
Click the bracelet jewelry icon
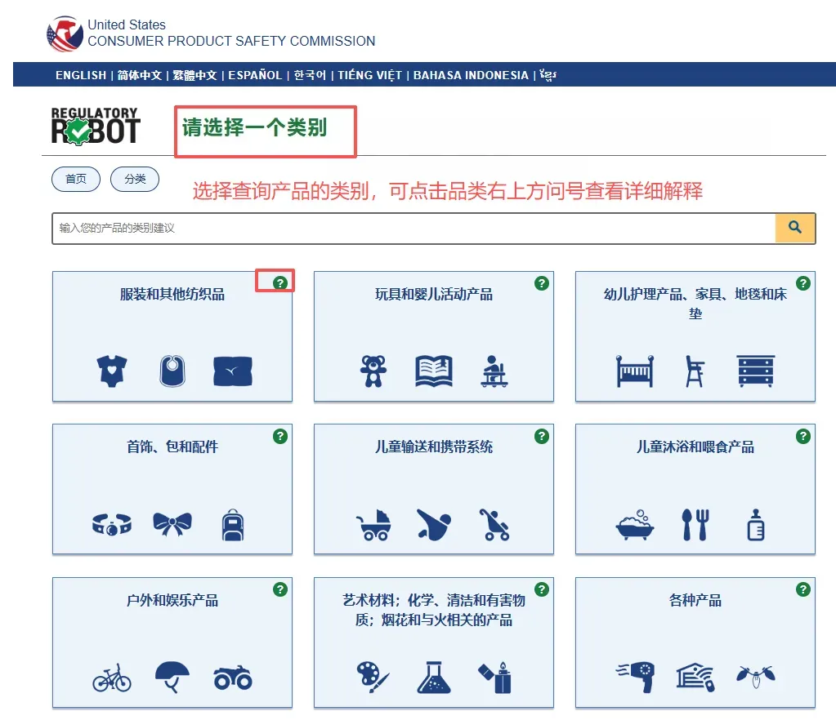pyautogui.click(x=111, y=524)
